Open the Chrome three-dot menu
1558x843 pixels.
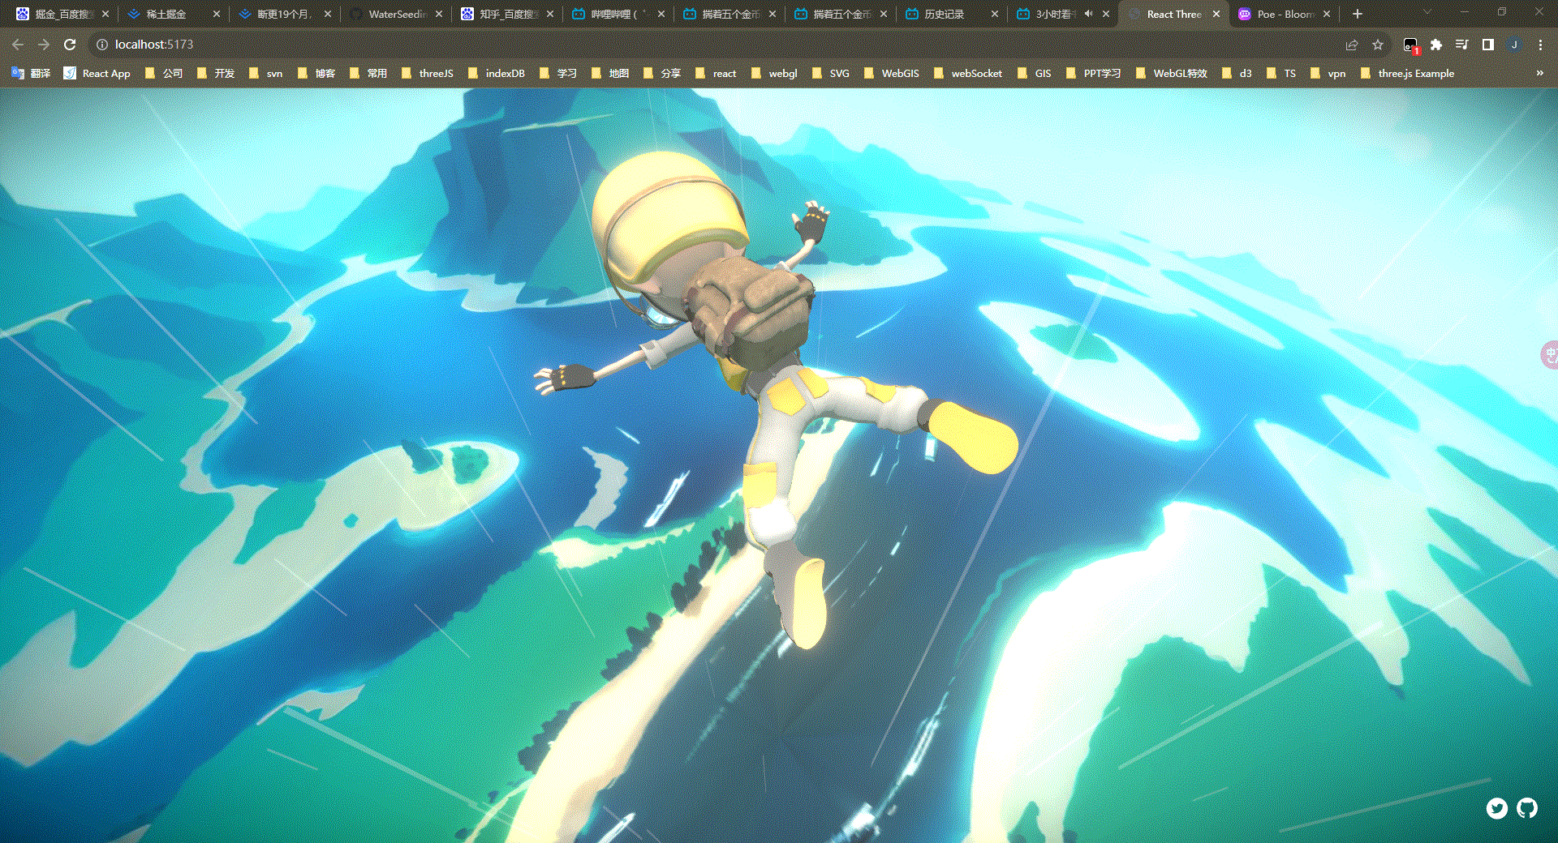click(x=1540, y=45)
